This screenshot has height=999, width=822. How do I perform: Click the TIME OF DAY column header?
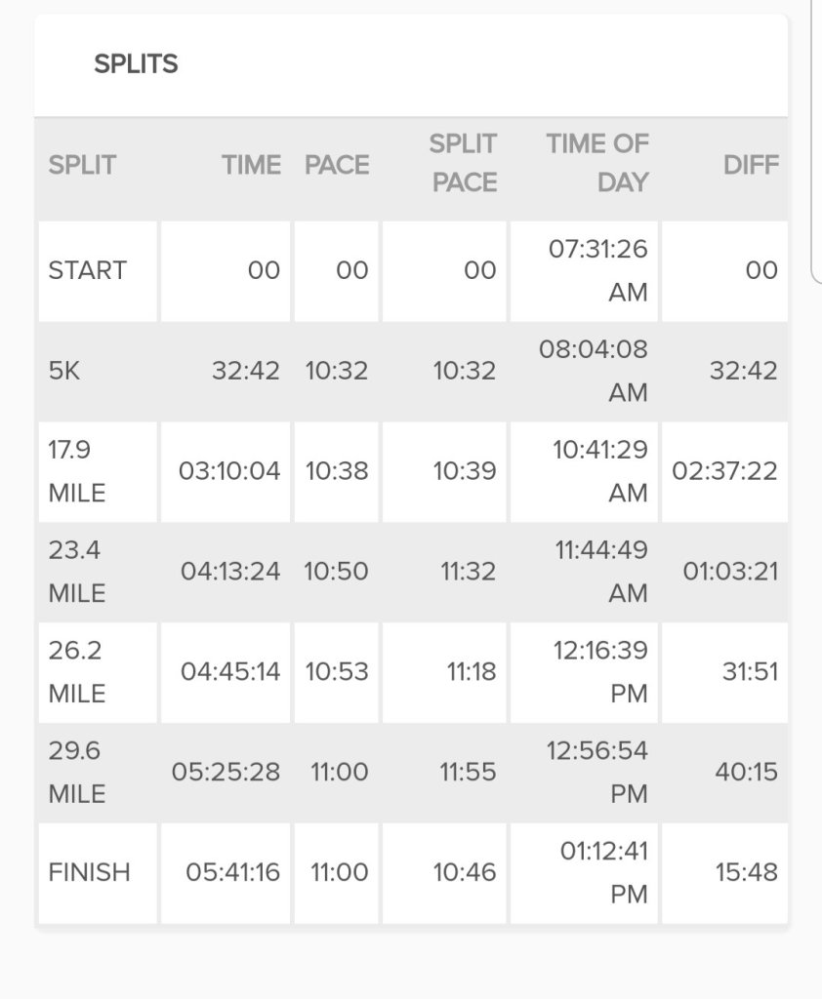pyautogui.click(x=596, y=163)
